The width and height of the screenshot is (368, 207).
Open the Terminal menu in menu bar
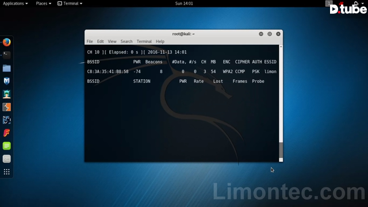[x=144, y=41]
